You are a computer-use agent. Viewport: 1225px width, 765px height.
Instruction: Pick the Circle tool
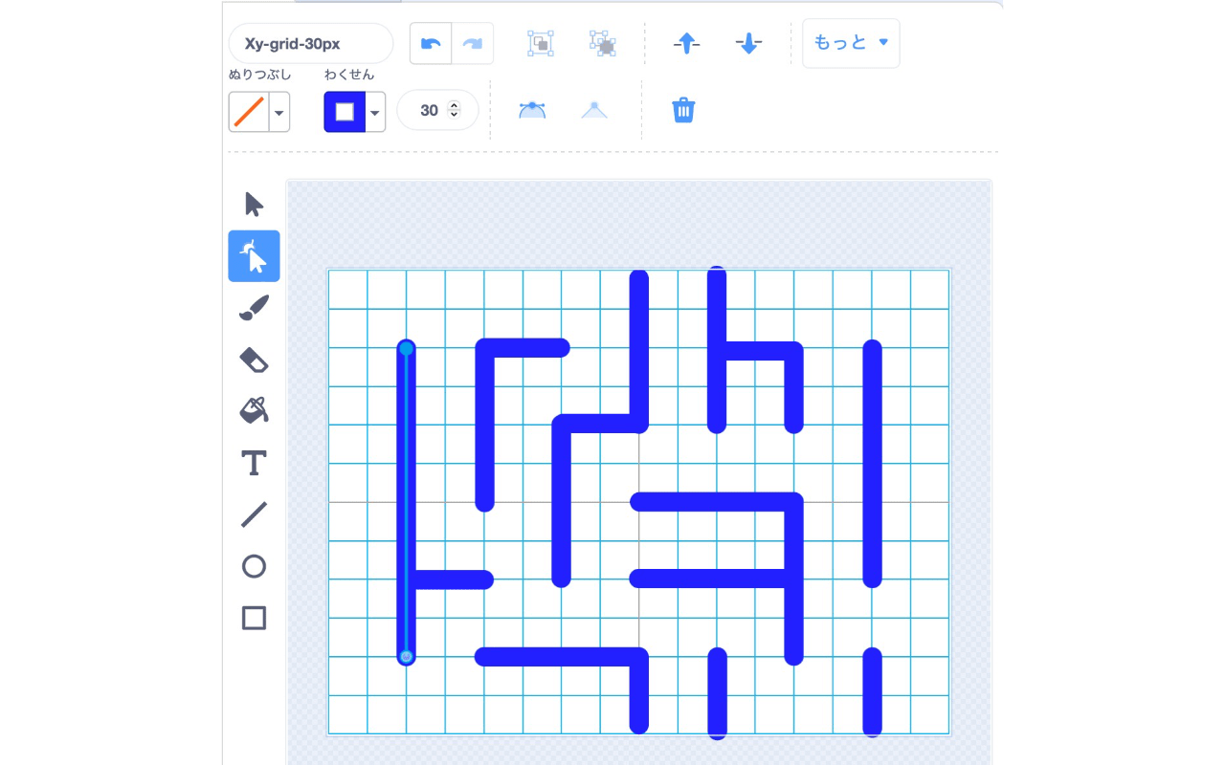click(254, 566)
